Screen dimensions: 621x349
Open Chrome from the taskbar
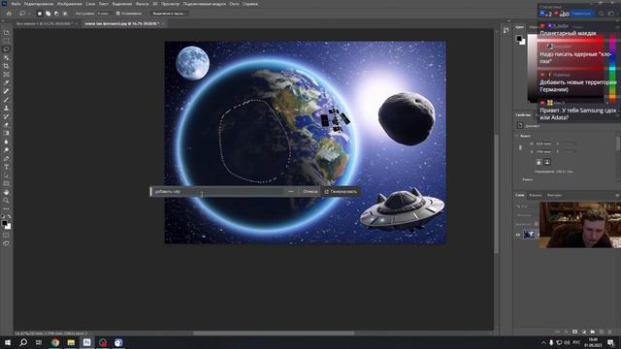click(x=55, y=342)
